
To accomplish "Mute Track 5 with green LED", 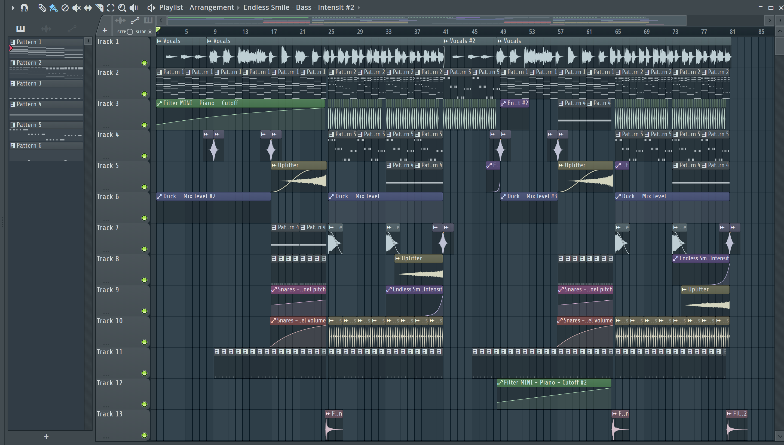I will coord(145,187).
